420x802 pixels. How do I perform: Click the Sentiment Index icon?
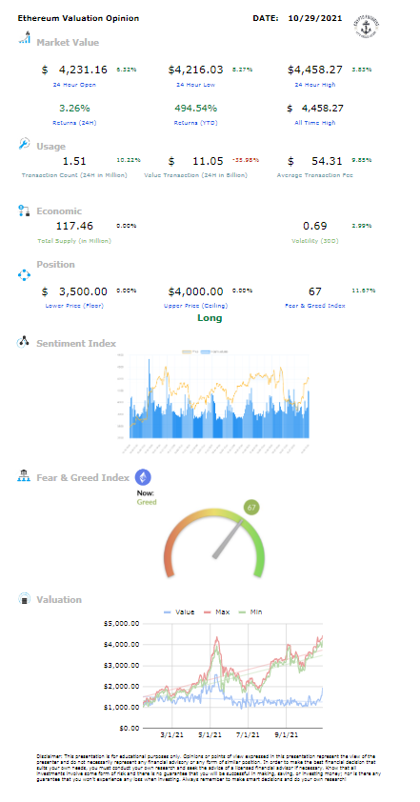pyautogui.click(x=24, y=342)
